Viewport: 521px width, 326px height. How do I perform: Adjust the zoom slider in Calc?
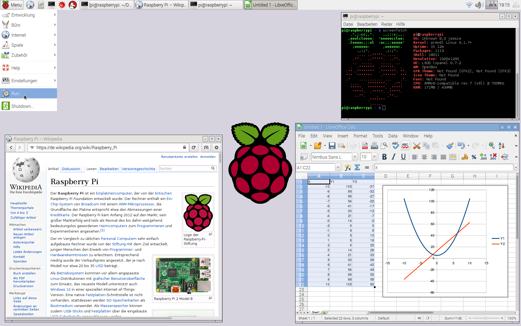485,318
